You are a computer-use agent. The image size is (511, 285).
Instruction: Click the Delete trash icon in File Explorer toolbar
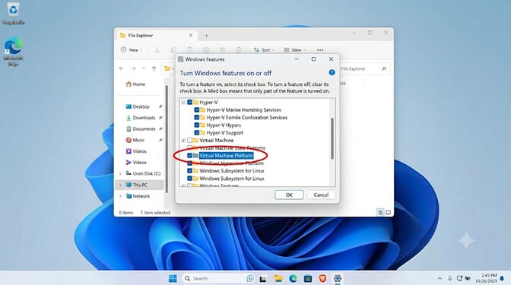click(239, 50)
